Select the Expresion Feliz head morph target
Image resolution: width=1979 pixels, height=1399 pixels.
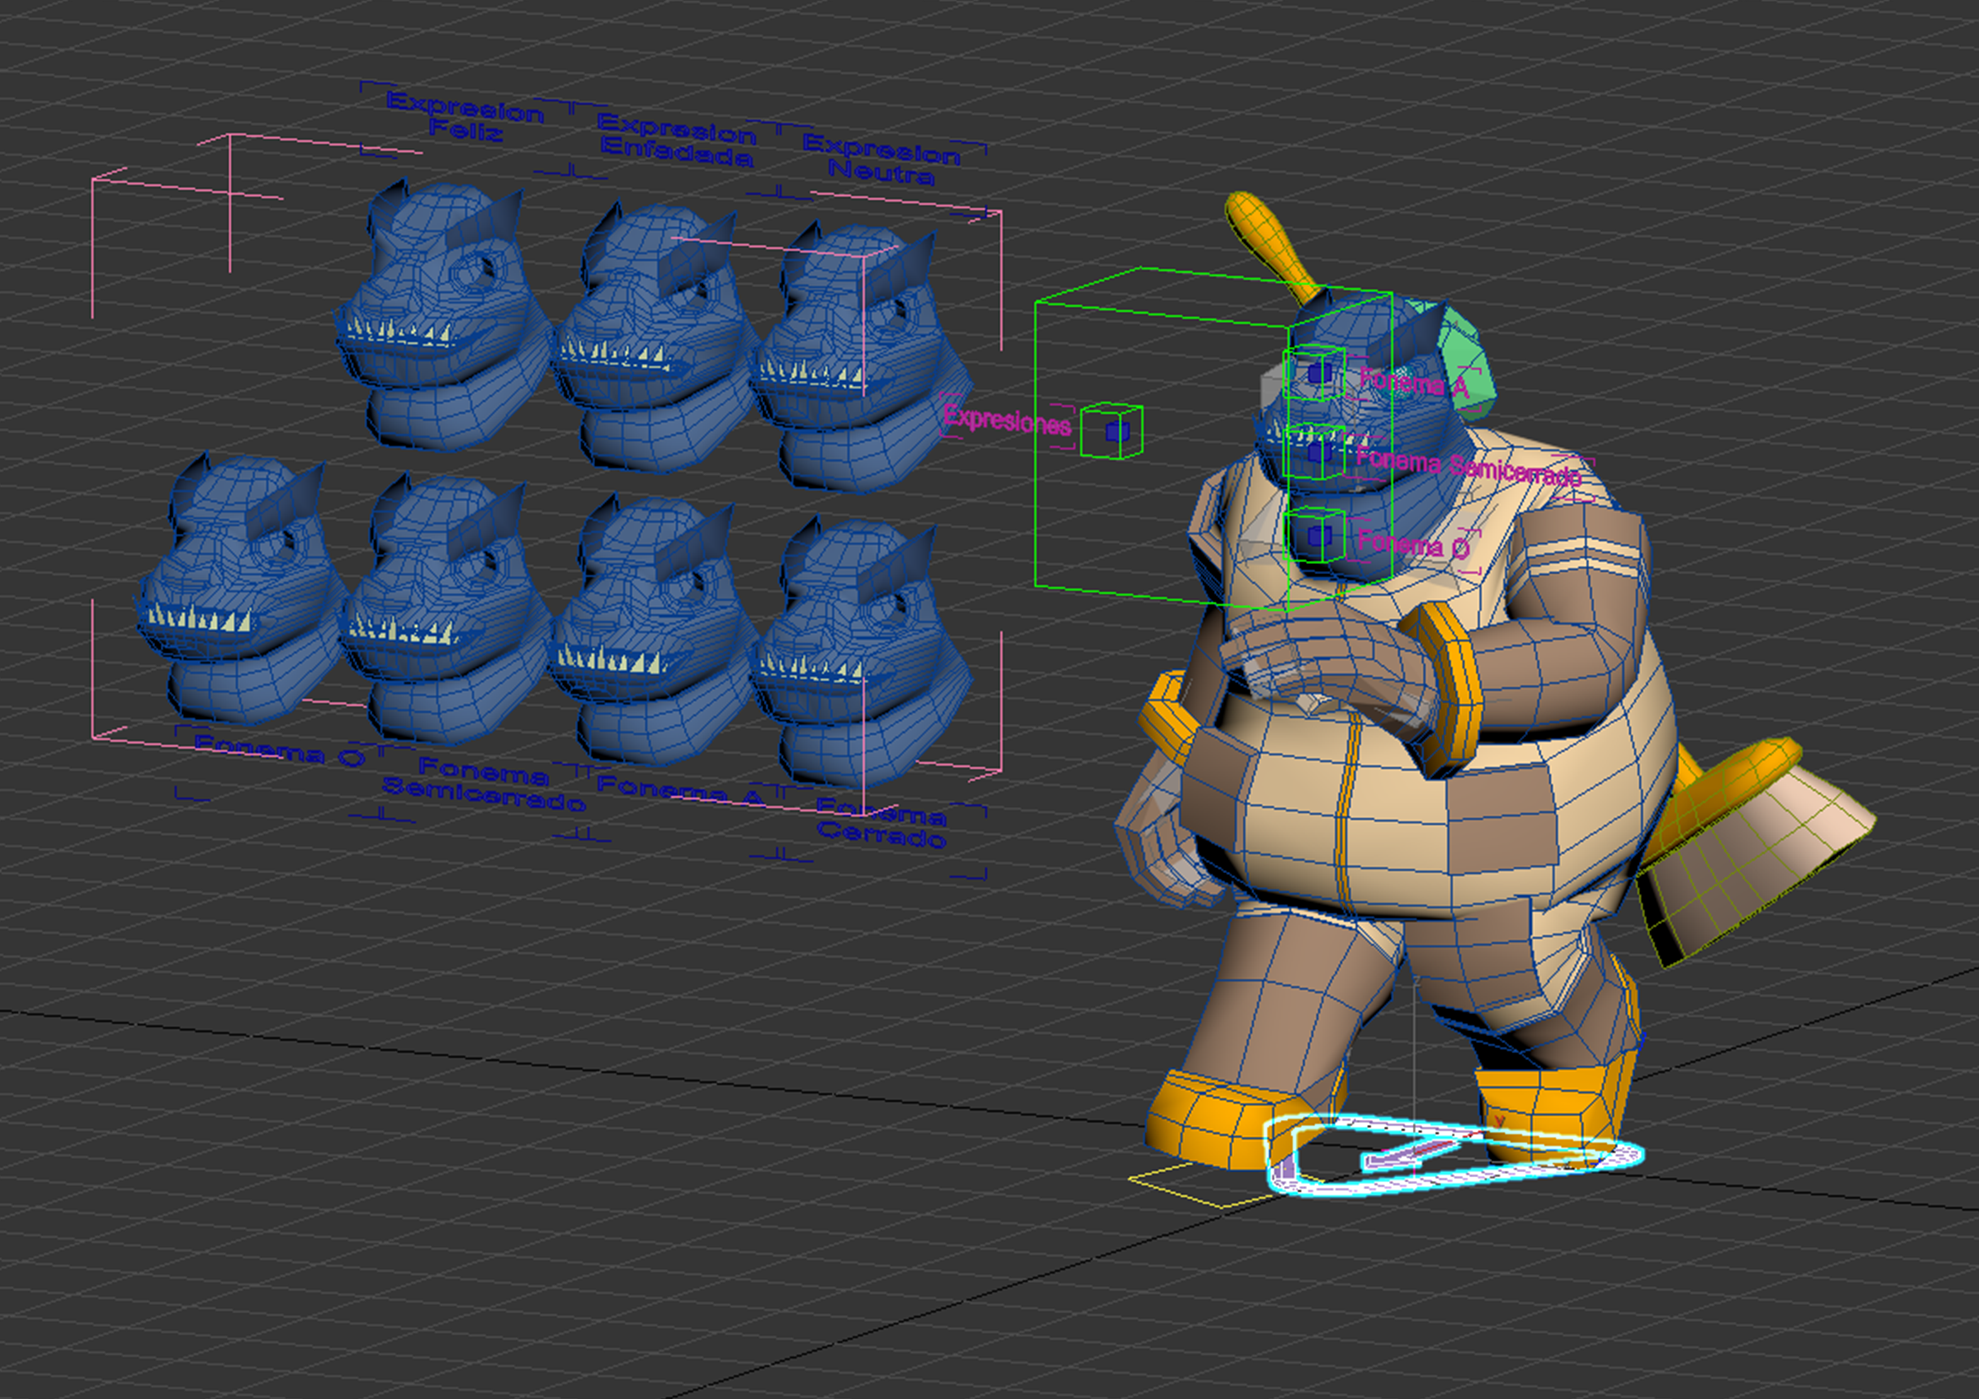click(x=444, y=315)
